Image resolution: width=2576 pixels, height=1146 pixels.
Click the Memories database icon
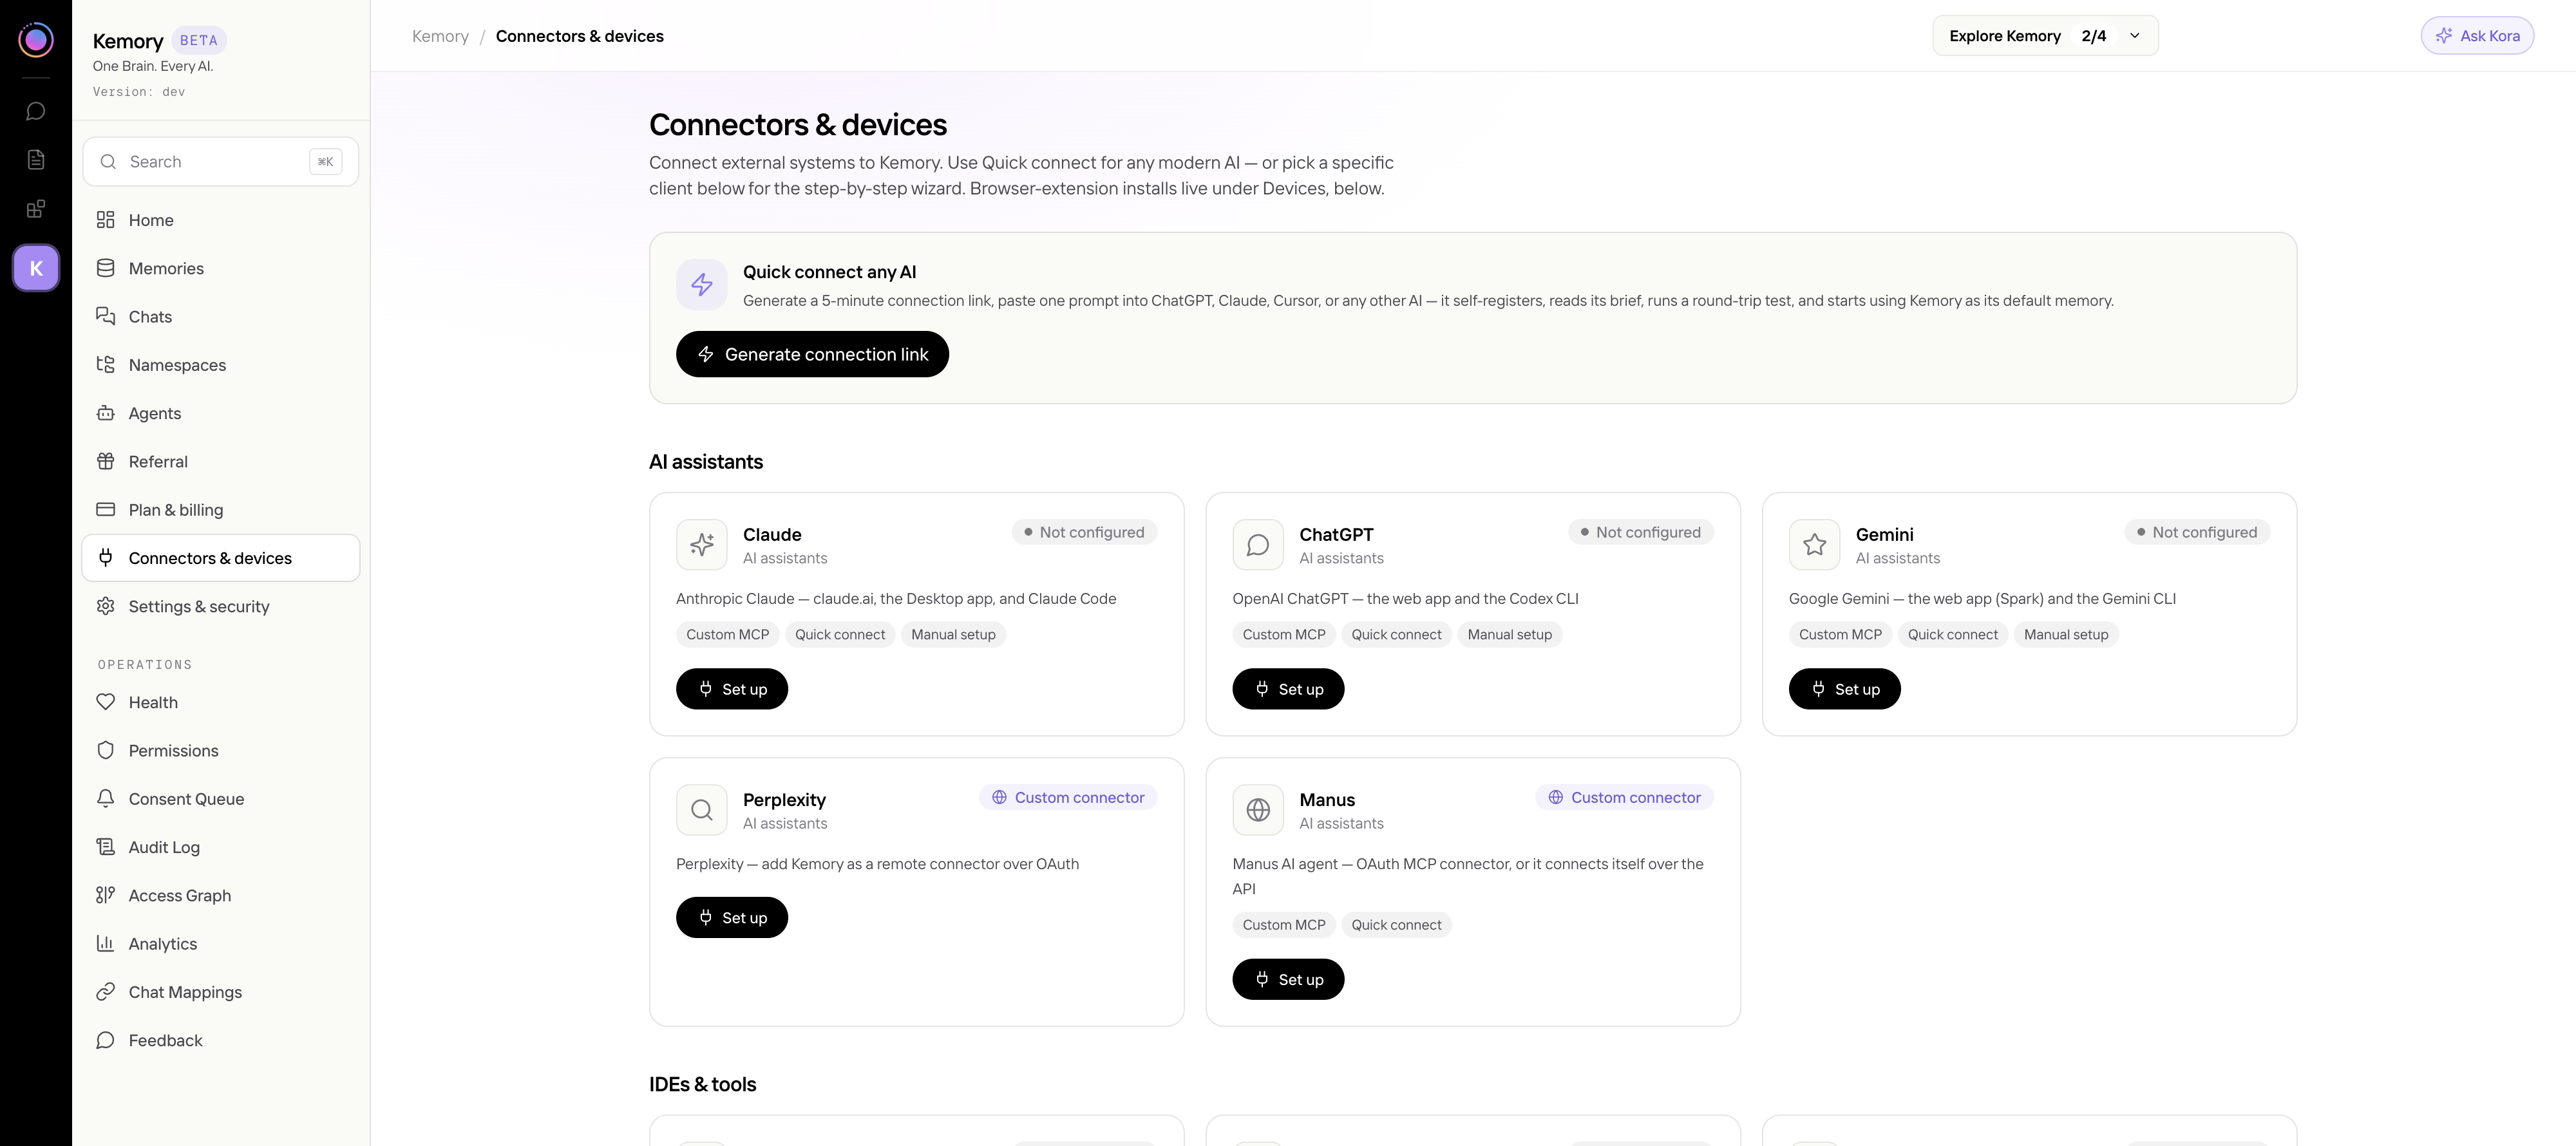pos(105,268)
